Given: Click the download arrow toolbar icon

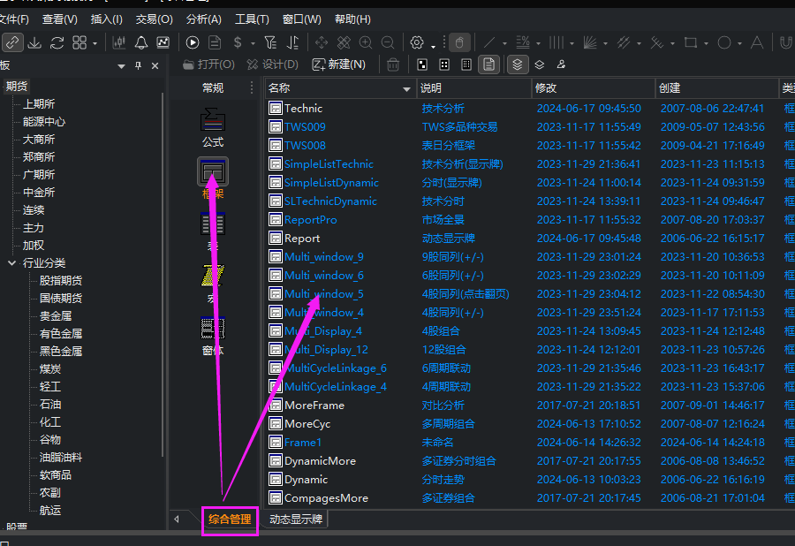Looking at the screenshot, I should 34,42.
